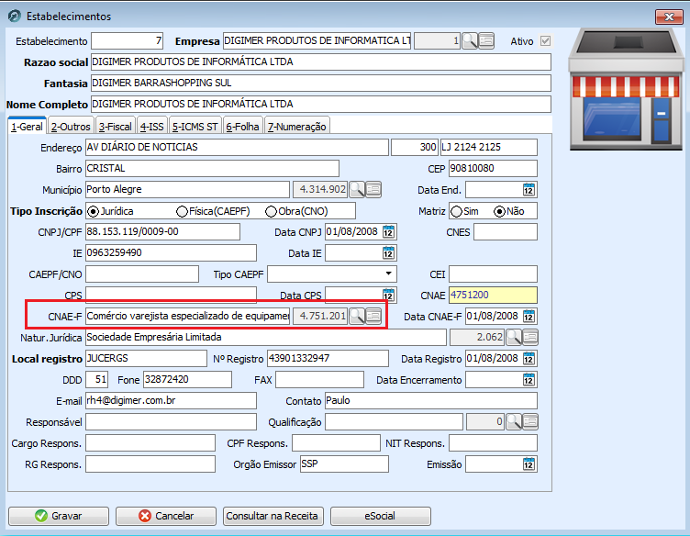The image size is (690, 536).
Task: Focus the Estabelecimento number field
Action: 128,41
